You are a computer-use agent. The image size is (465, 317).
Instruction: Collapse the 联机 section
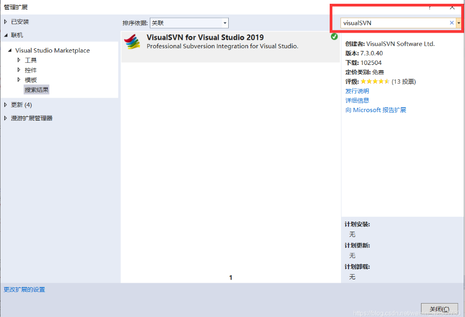tap(6, 35)
